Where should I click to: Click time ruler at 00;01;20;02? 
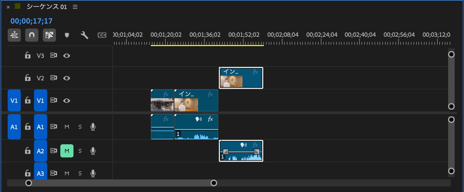pos(166,35)
